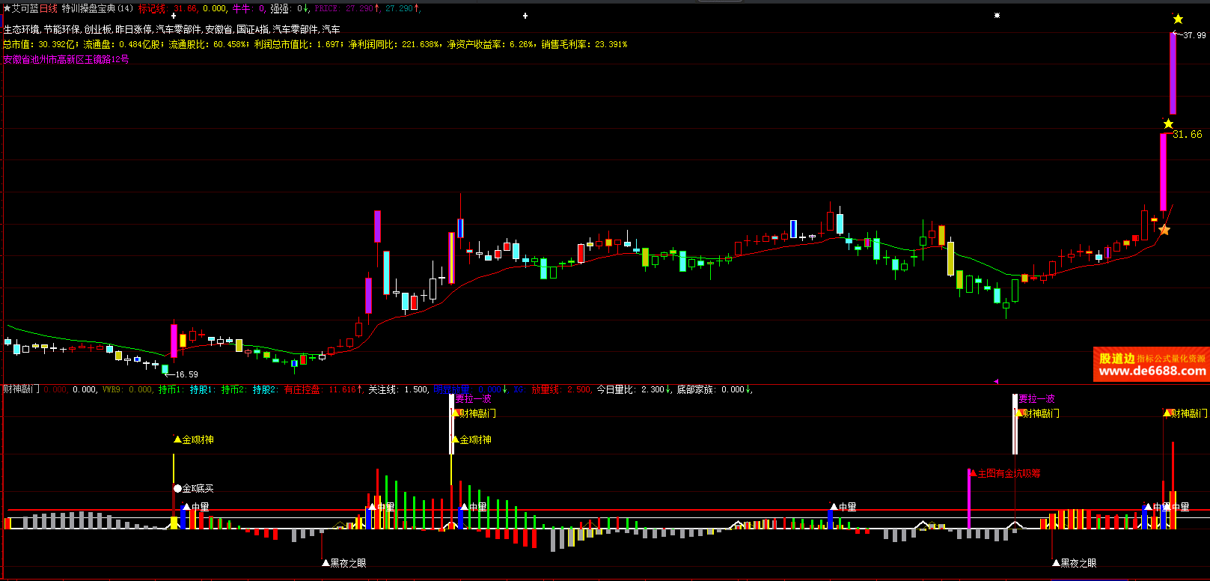1210x581 pixels.
Task: Click the tall purple candle at the far right
Action: 1173,73
